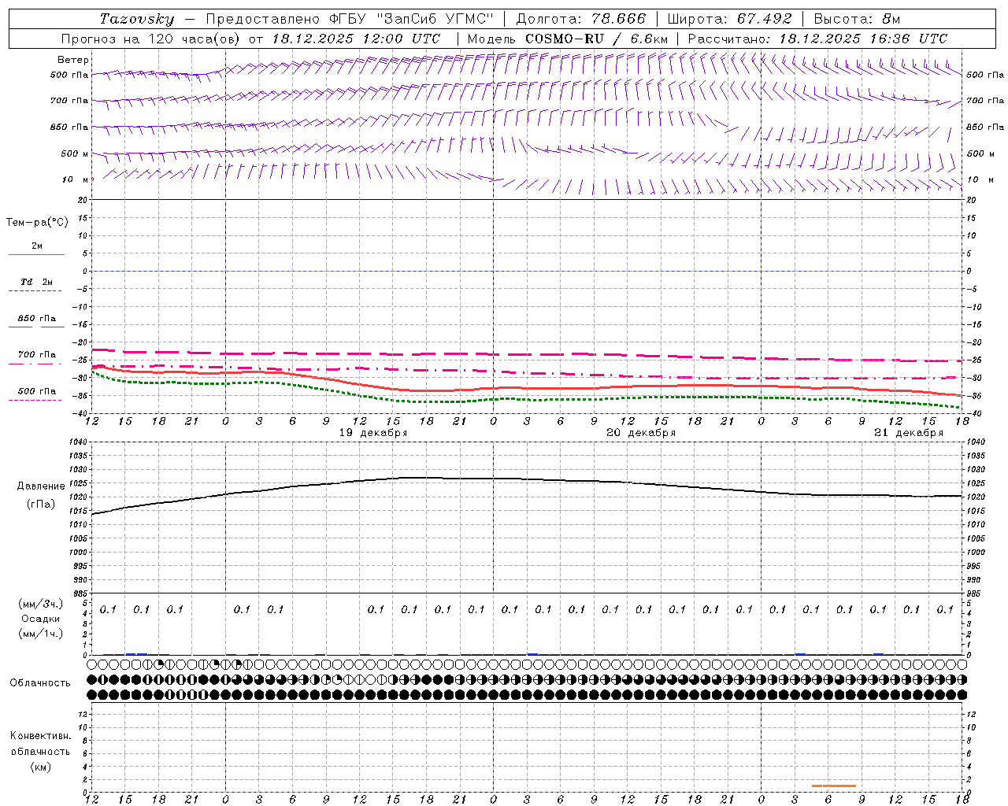
Task: Click the Облачность cloud cover label
Action: (x=40, y=683)
